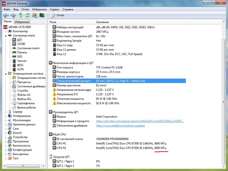The image size is (228, 171).
Task: Expand the Сервер tree node
Action: [x=6, y=112]
